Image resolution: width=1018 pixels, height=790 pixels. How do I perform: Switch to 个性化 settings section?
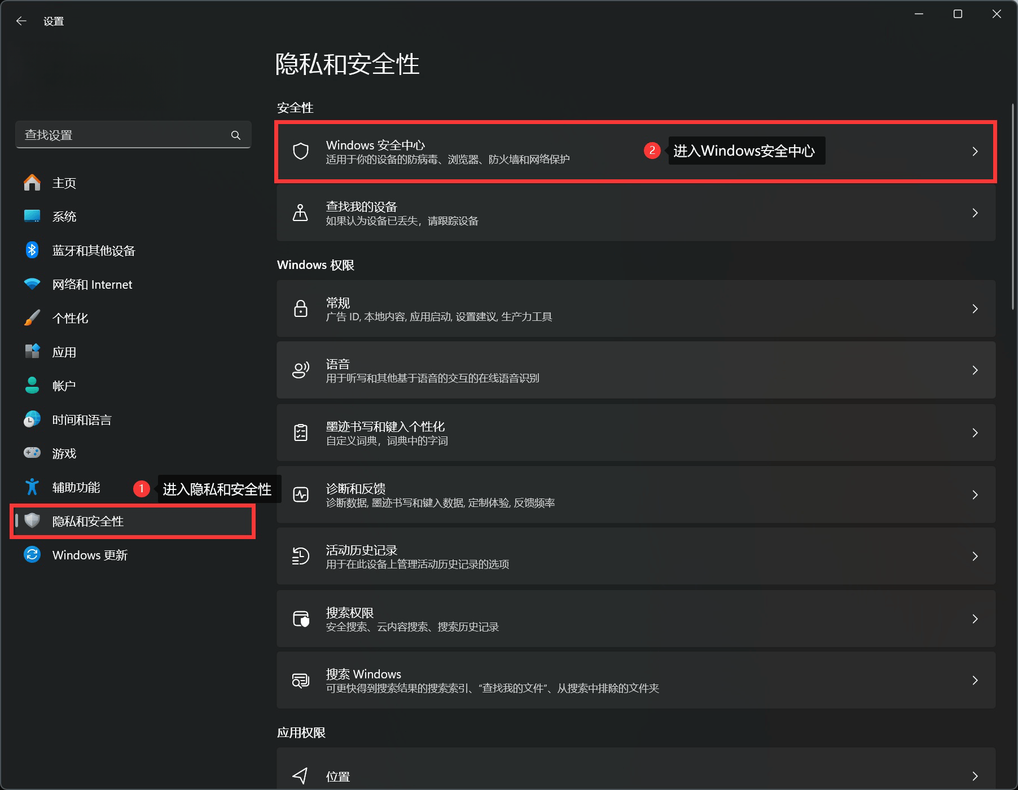click(70, 319)
